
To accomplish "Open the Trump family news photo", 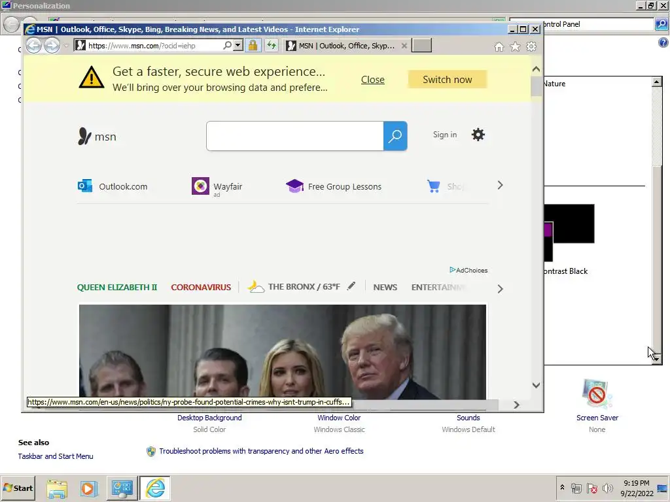I will (x=283, y=352).
